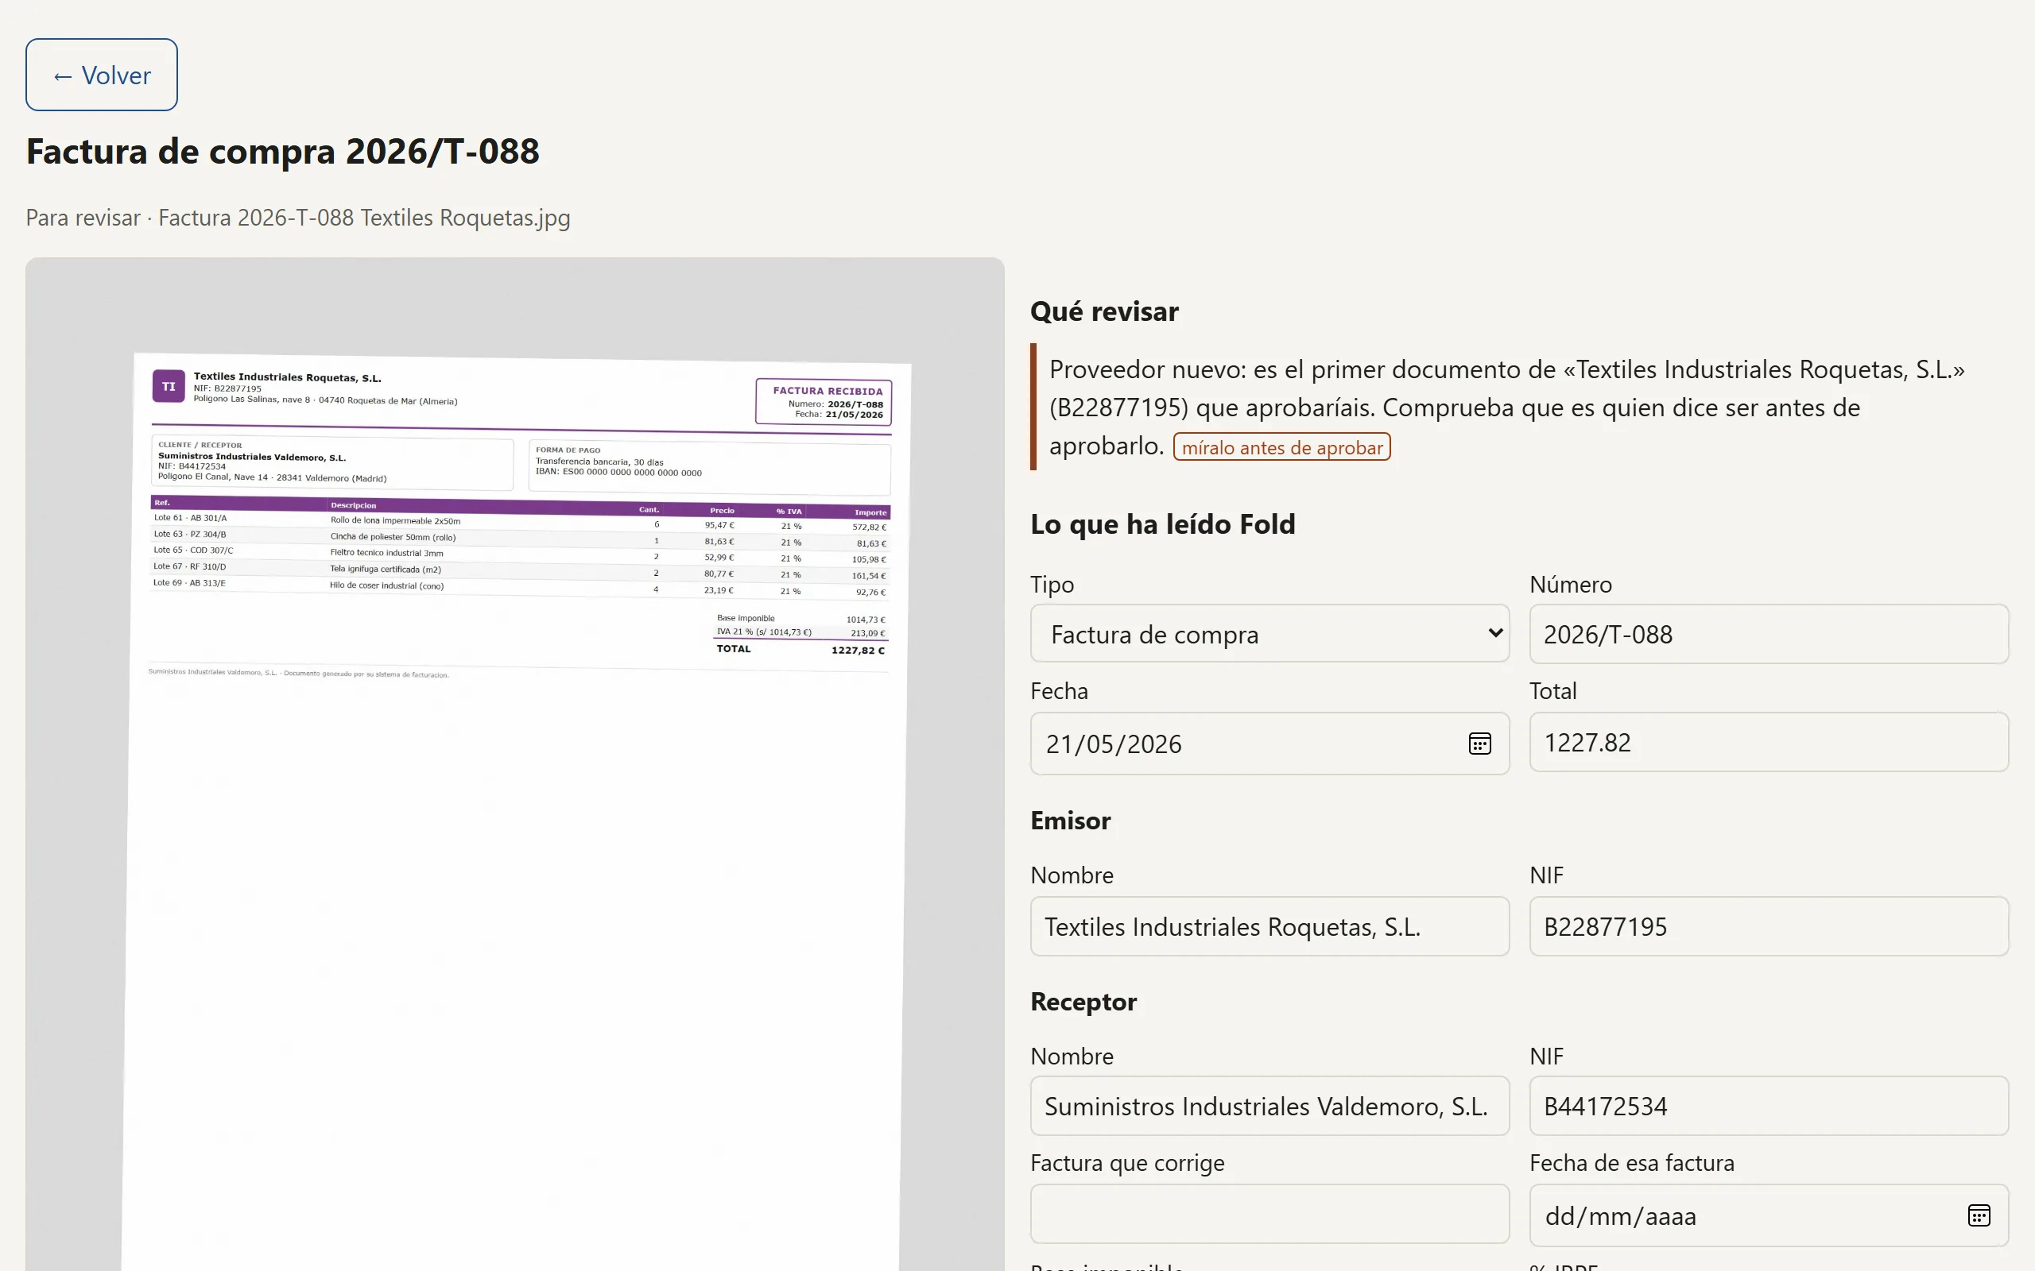
Task: Edit Receptor Nombre Suministros Industriales Valdemoro
Action: tap(1269, 1107)
